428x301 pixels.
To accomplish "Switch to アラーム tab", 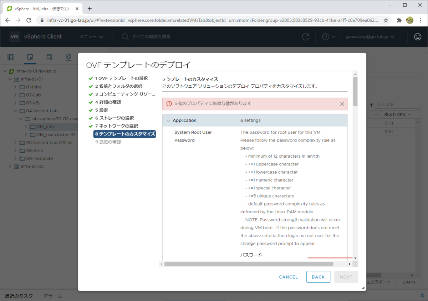I will pyautogui.click(x=52, y=296).
